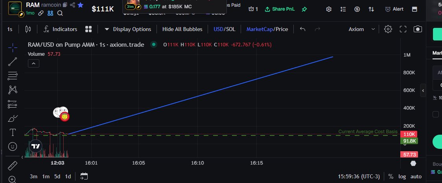Toggle MarketCap/Price display
The image size is (442, 183).
pyautogui.click(x=267, y=29)
